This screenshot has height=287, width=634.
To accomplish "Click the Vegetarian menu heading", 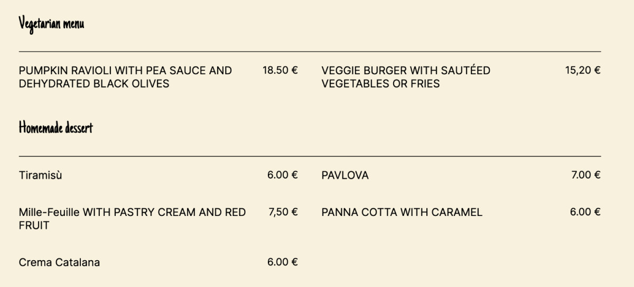I will [51, 24].
